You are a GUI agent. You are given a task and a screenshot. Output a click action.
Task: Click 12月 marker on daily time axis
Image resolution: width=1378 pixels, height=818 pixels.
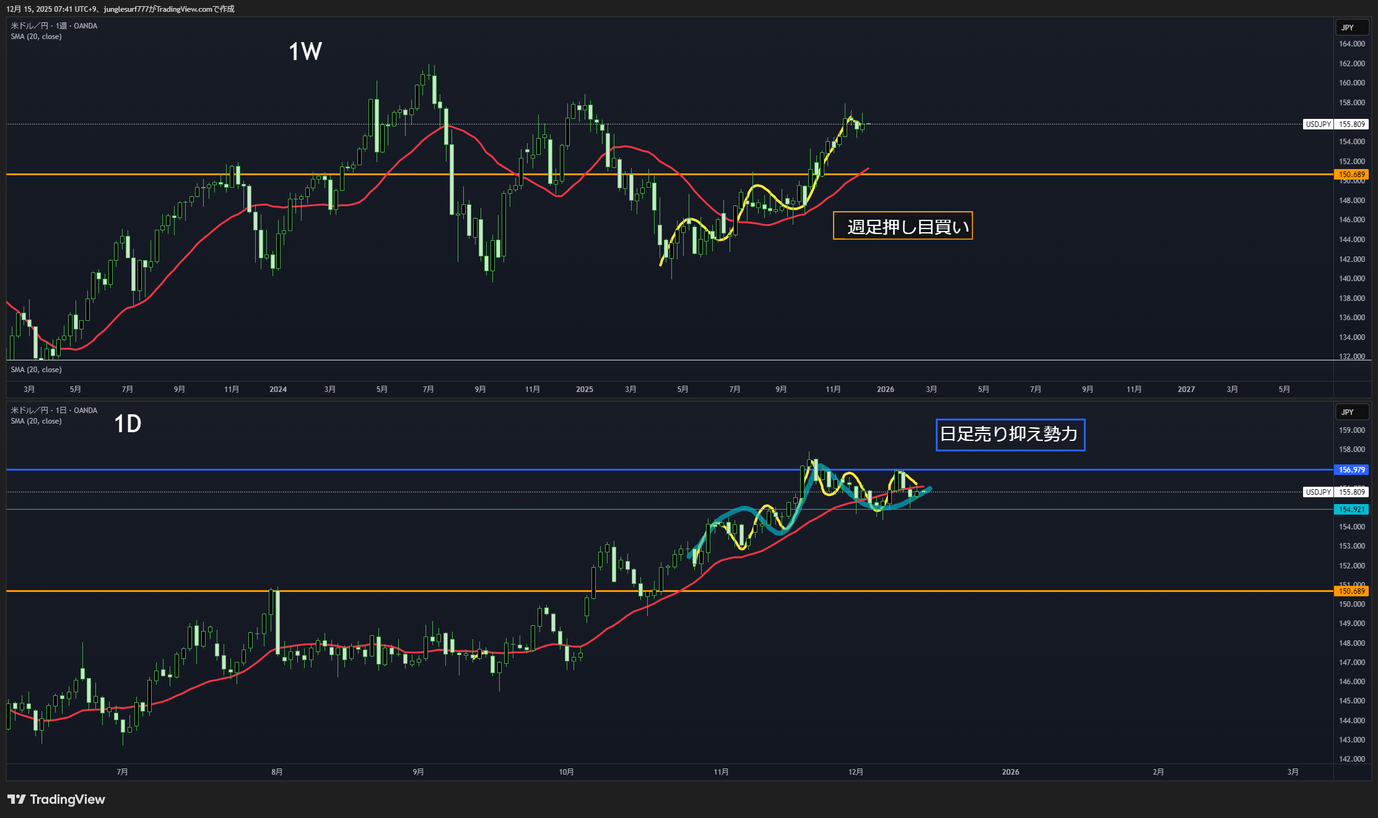pyautogui.click(x=855, y=772)
